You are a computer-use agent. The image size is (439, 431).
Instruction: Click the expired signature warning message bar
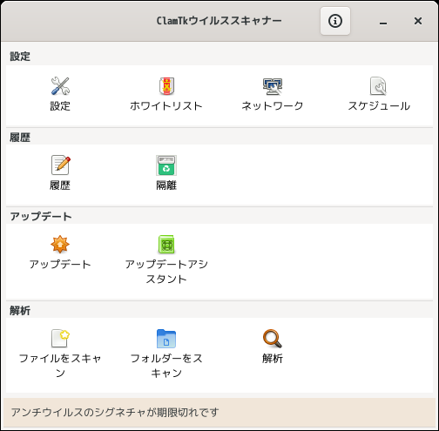pos(219,413)
